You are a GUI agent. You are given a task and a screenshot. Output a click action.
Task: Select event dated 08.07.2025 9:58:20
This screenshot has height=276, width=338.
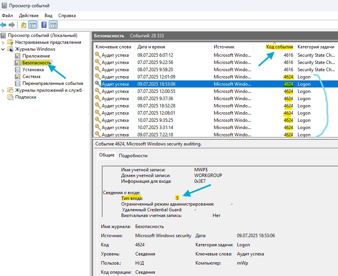(x=216, y=70)
